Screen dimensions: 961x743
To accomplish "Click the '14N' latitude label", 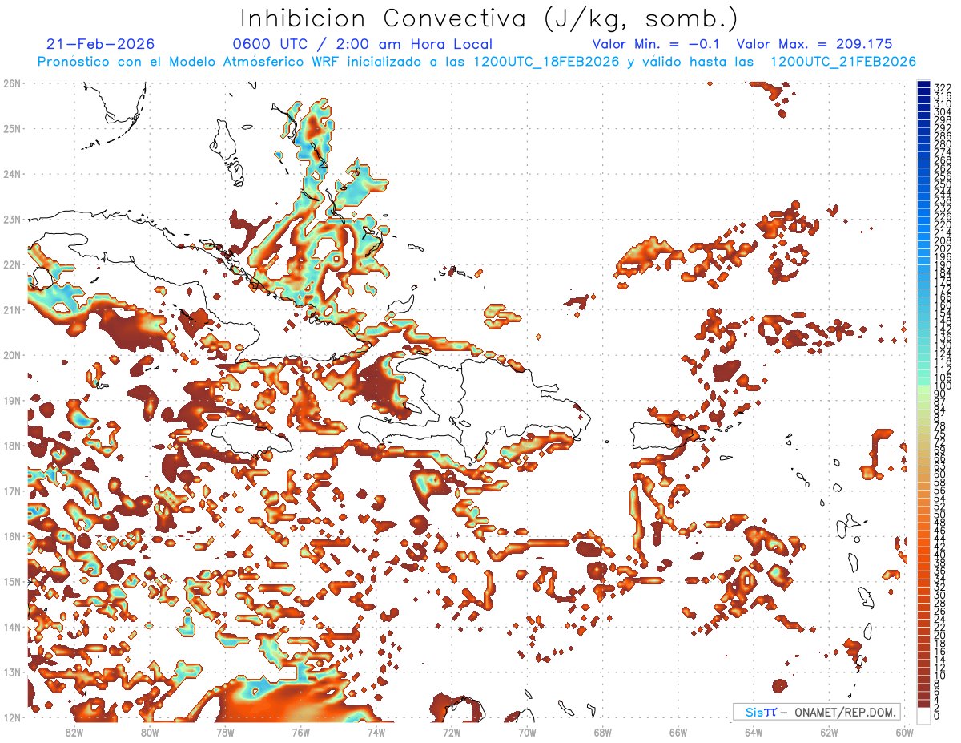I will point(12,627).
